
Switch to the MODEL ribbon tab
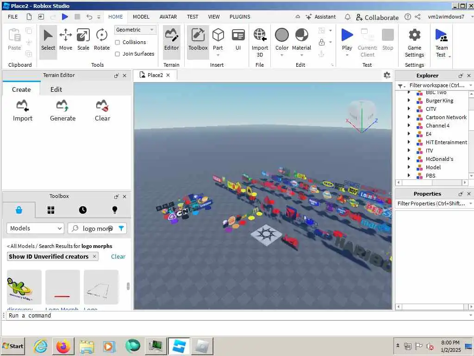[x=141, y=17]
